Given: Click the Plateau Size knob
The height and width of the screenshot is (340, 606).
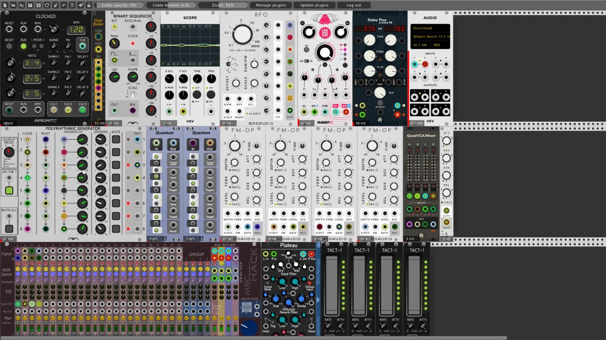Looking at the screenshot, I should click(x=276, y=299).
